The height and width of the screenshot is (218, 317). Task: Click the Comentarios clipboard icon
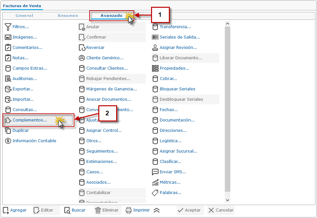[x=8, y=48]
